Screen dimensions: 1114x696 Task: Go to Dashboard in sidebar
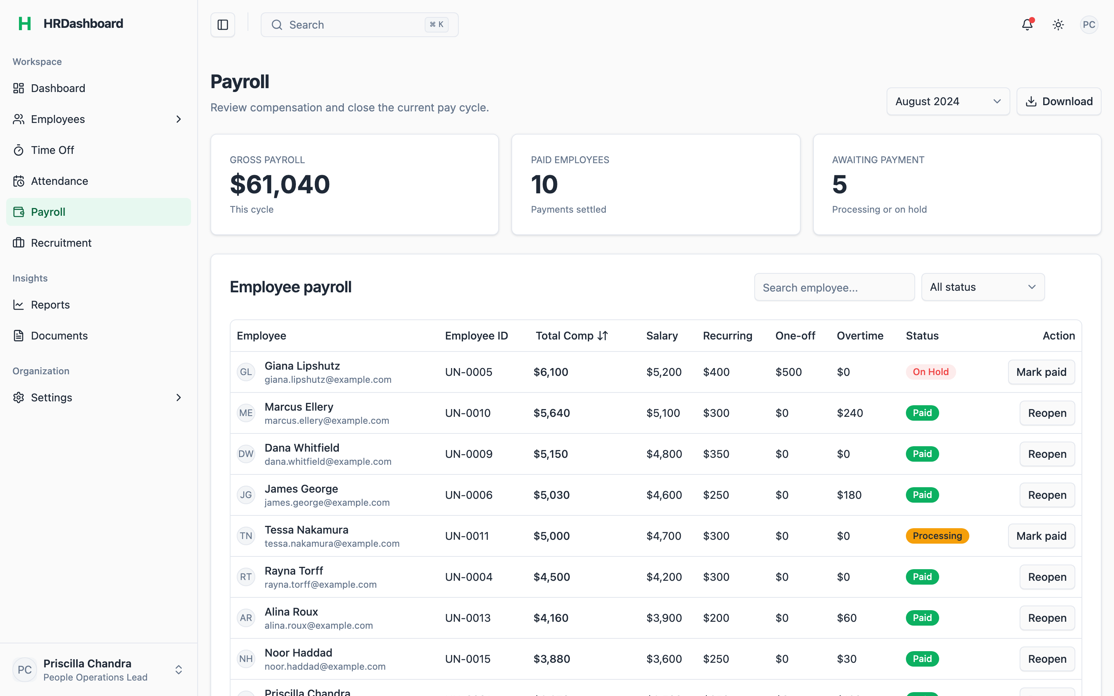pos(99,89)
